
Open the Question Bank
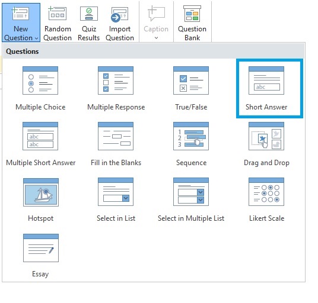192,22
